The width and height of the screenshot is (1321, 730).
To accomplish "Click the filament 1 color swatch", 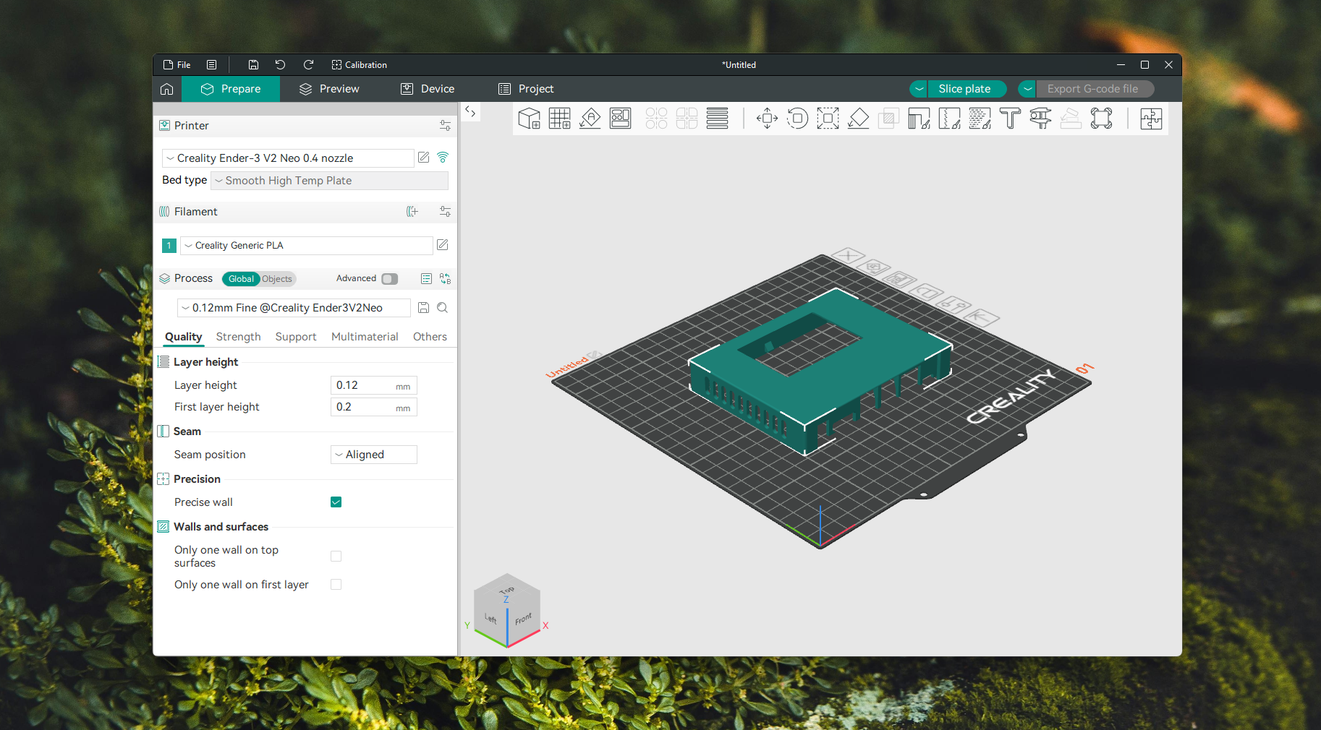I will click(169, 246).
